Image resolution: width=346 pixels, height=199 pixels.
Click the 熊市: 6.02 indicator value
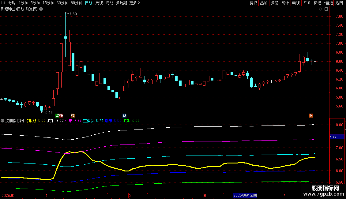(x=113, y=121)
